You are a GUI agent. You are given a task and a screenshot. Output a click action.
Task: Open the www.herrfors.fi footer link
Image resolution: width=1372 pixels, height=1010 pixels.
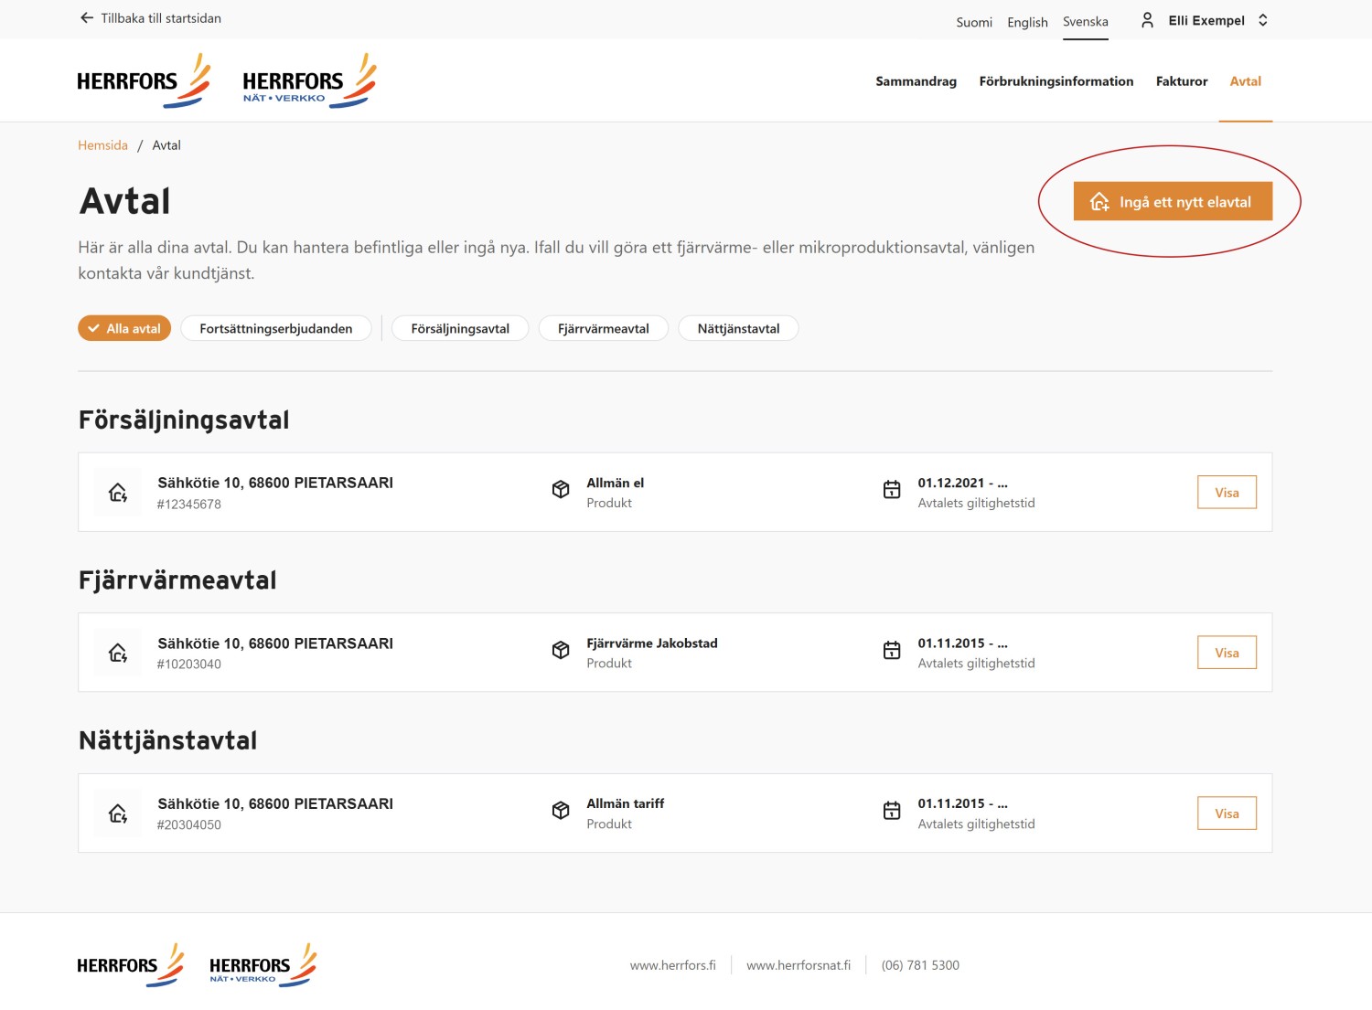pyautogui.click(x=673, y=965)
